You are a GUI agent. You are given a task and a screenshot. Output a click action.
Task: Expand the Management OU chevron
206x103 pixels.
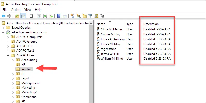point(13,83)
